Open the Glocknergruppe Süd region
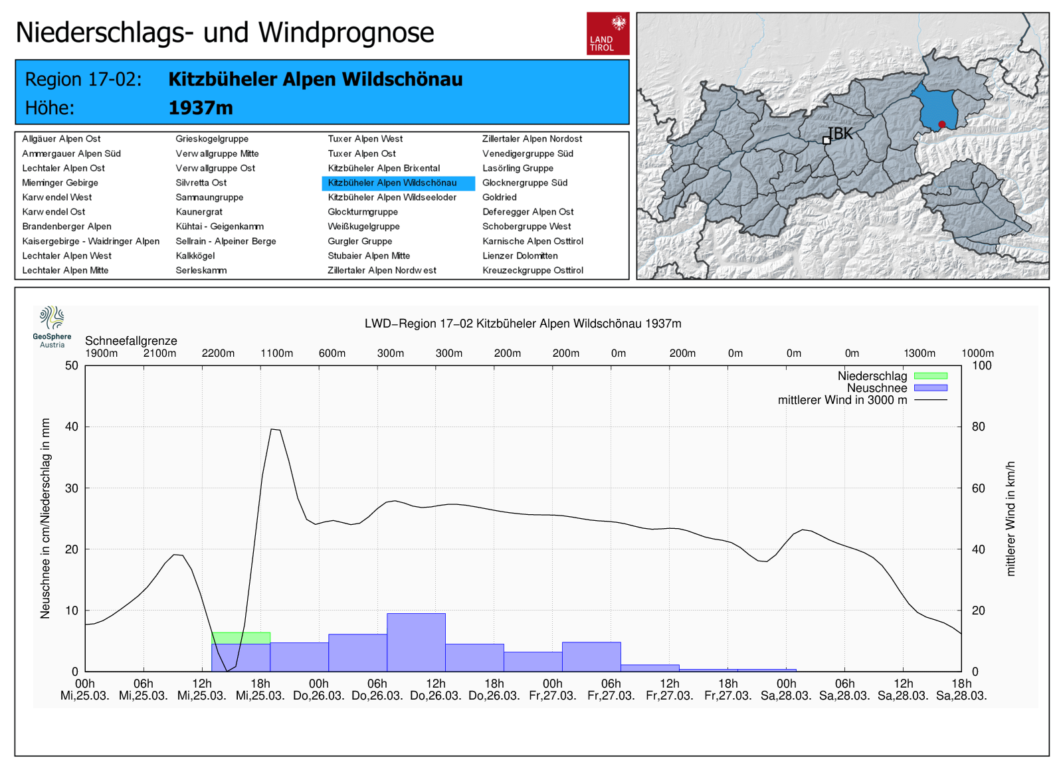Viewport: 1063px width, 766px height. [524, 183]
